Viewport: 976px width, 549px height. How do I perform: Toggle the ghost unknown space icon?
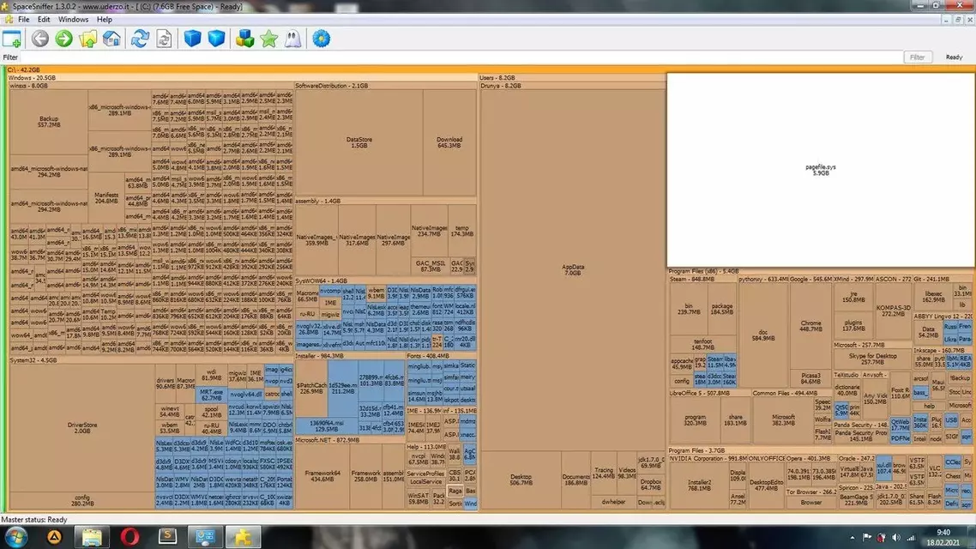click(292, 39)
